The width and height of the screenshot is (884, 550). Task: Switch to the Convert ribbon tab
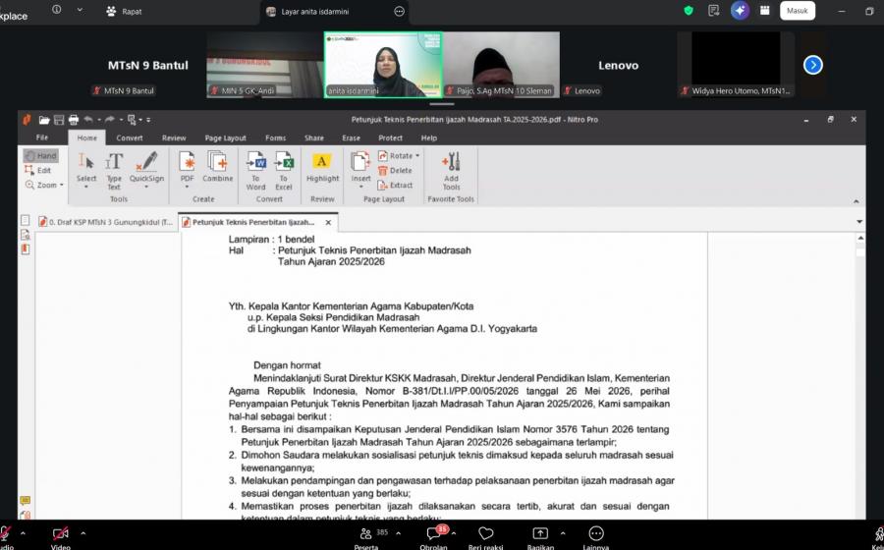(x=130, y=137)
